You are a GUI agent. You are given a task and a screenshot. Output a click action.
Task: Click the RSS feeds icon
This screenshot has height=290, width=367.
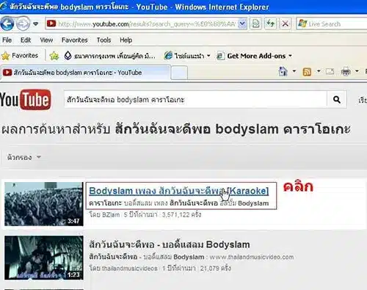307,72
